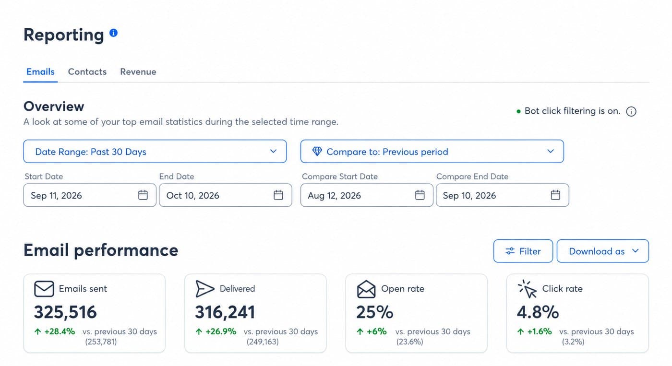The height and width of the screenshot is (366, 672).
Task: Click the Filter button
Action: [523, 251]
